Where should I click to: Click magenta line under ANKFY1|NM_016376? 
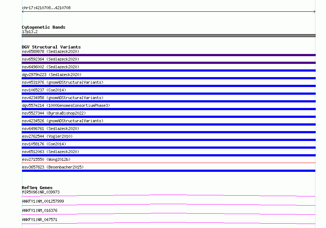pyautogui.click(x=168, y=214)
